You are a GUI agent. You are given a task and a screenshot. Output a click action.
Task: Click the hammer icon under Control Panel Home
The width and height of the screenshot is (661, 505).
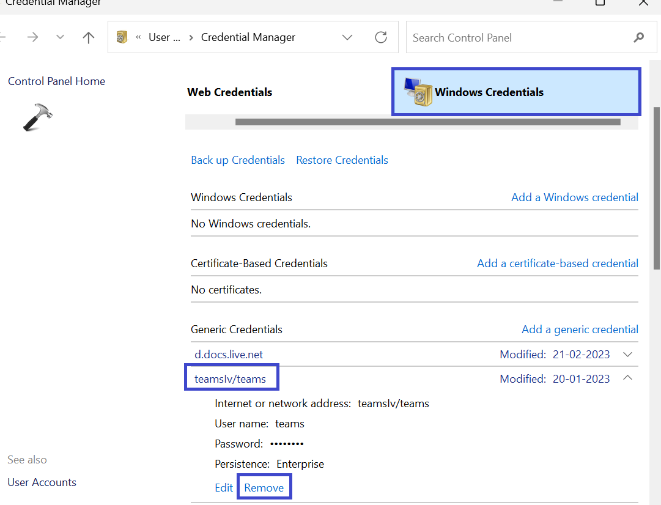click(x=37, y=117)
